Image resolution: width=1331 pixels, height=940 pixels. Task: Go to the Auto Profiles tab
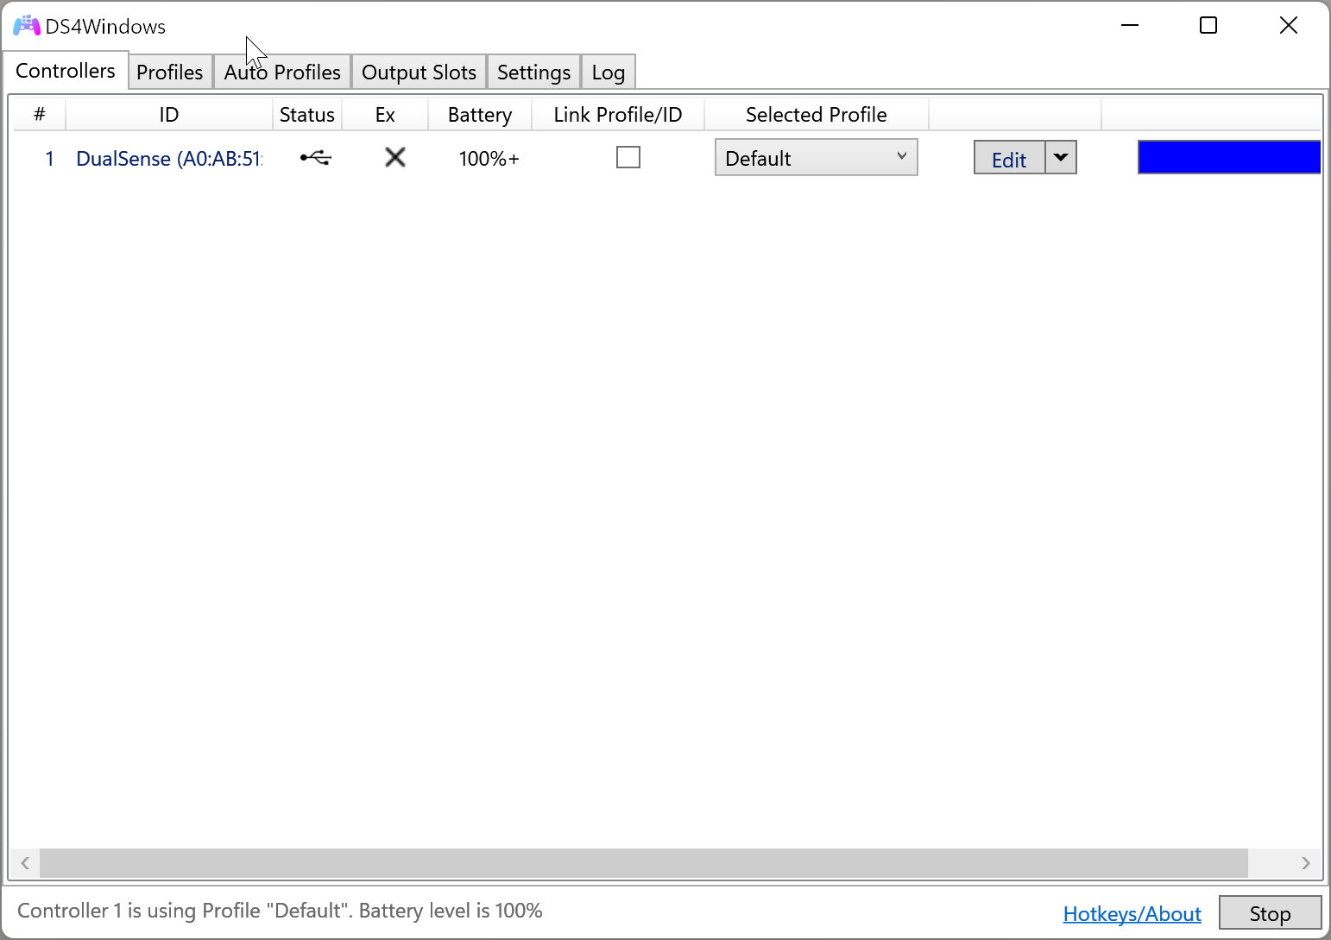282,73
